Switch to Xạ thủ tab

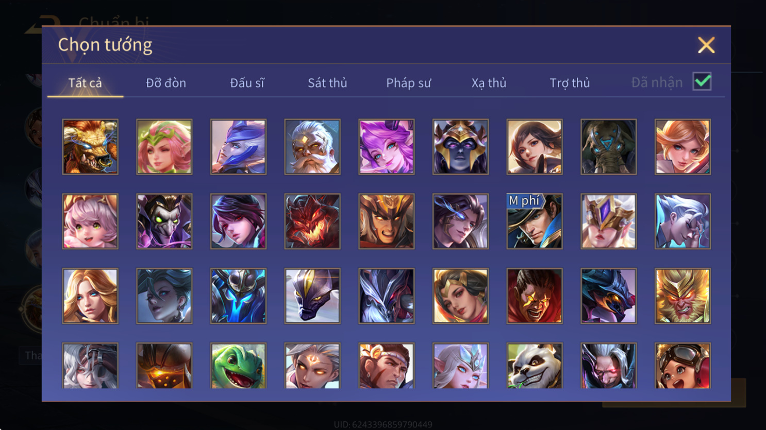489,82
